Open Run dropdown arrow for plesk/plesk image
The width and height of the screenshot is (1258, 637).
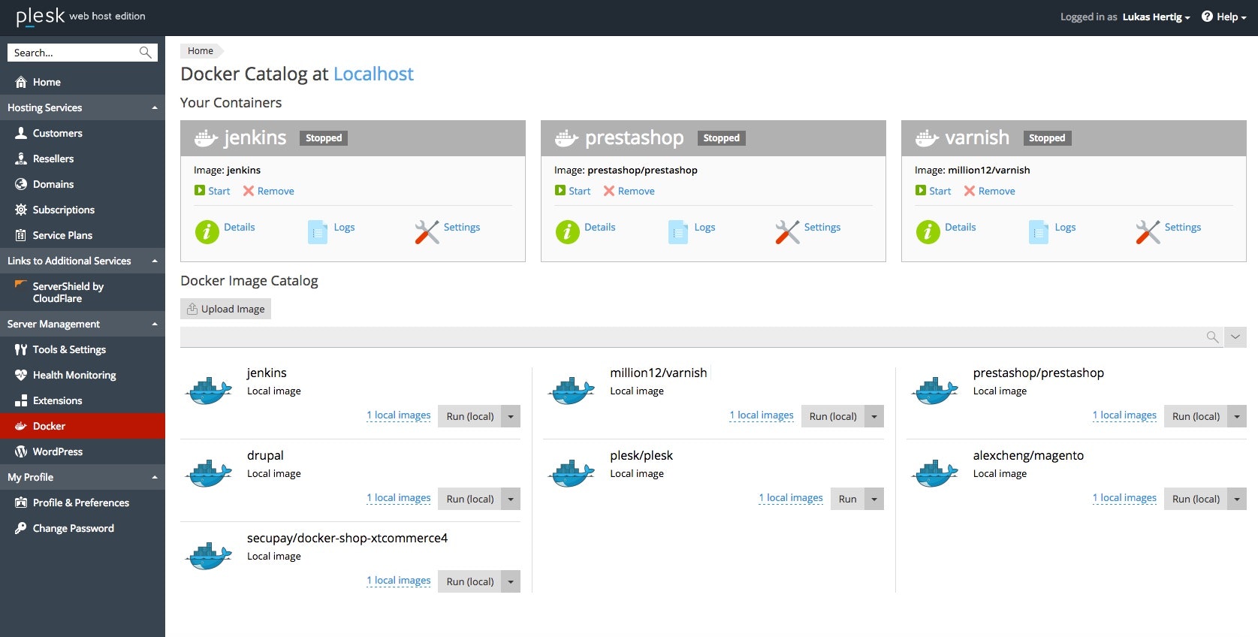click(x=874, y=499)
